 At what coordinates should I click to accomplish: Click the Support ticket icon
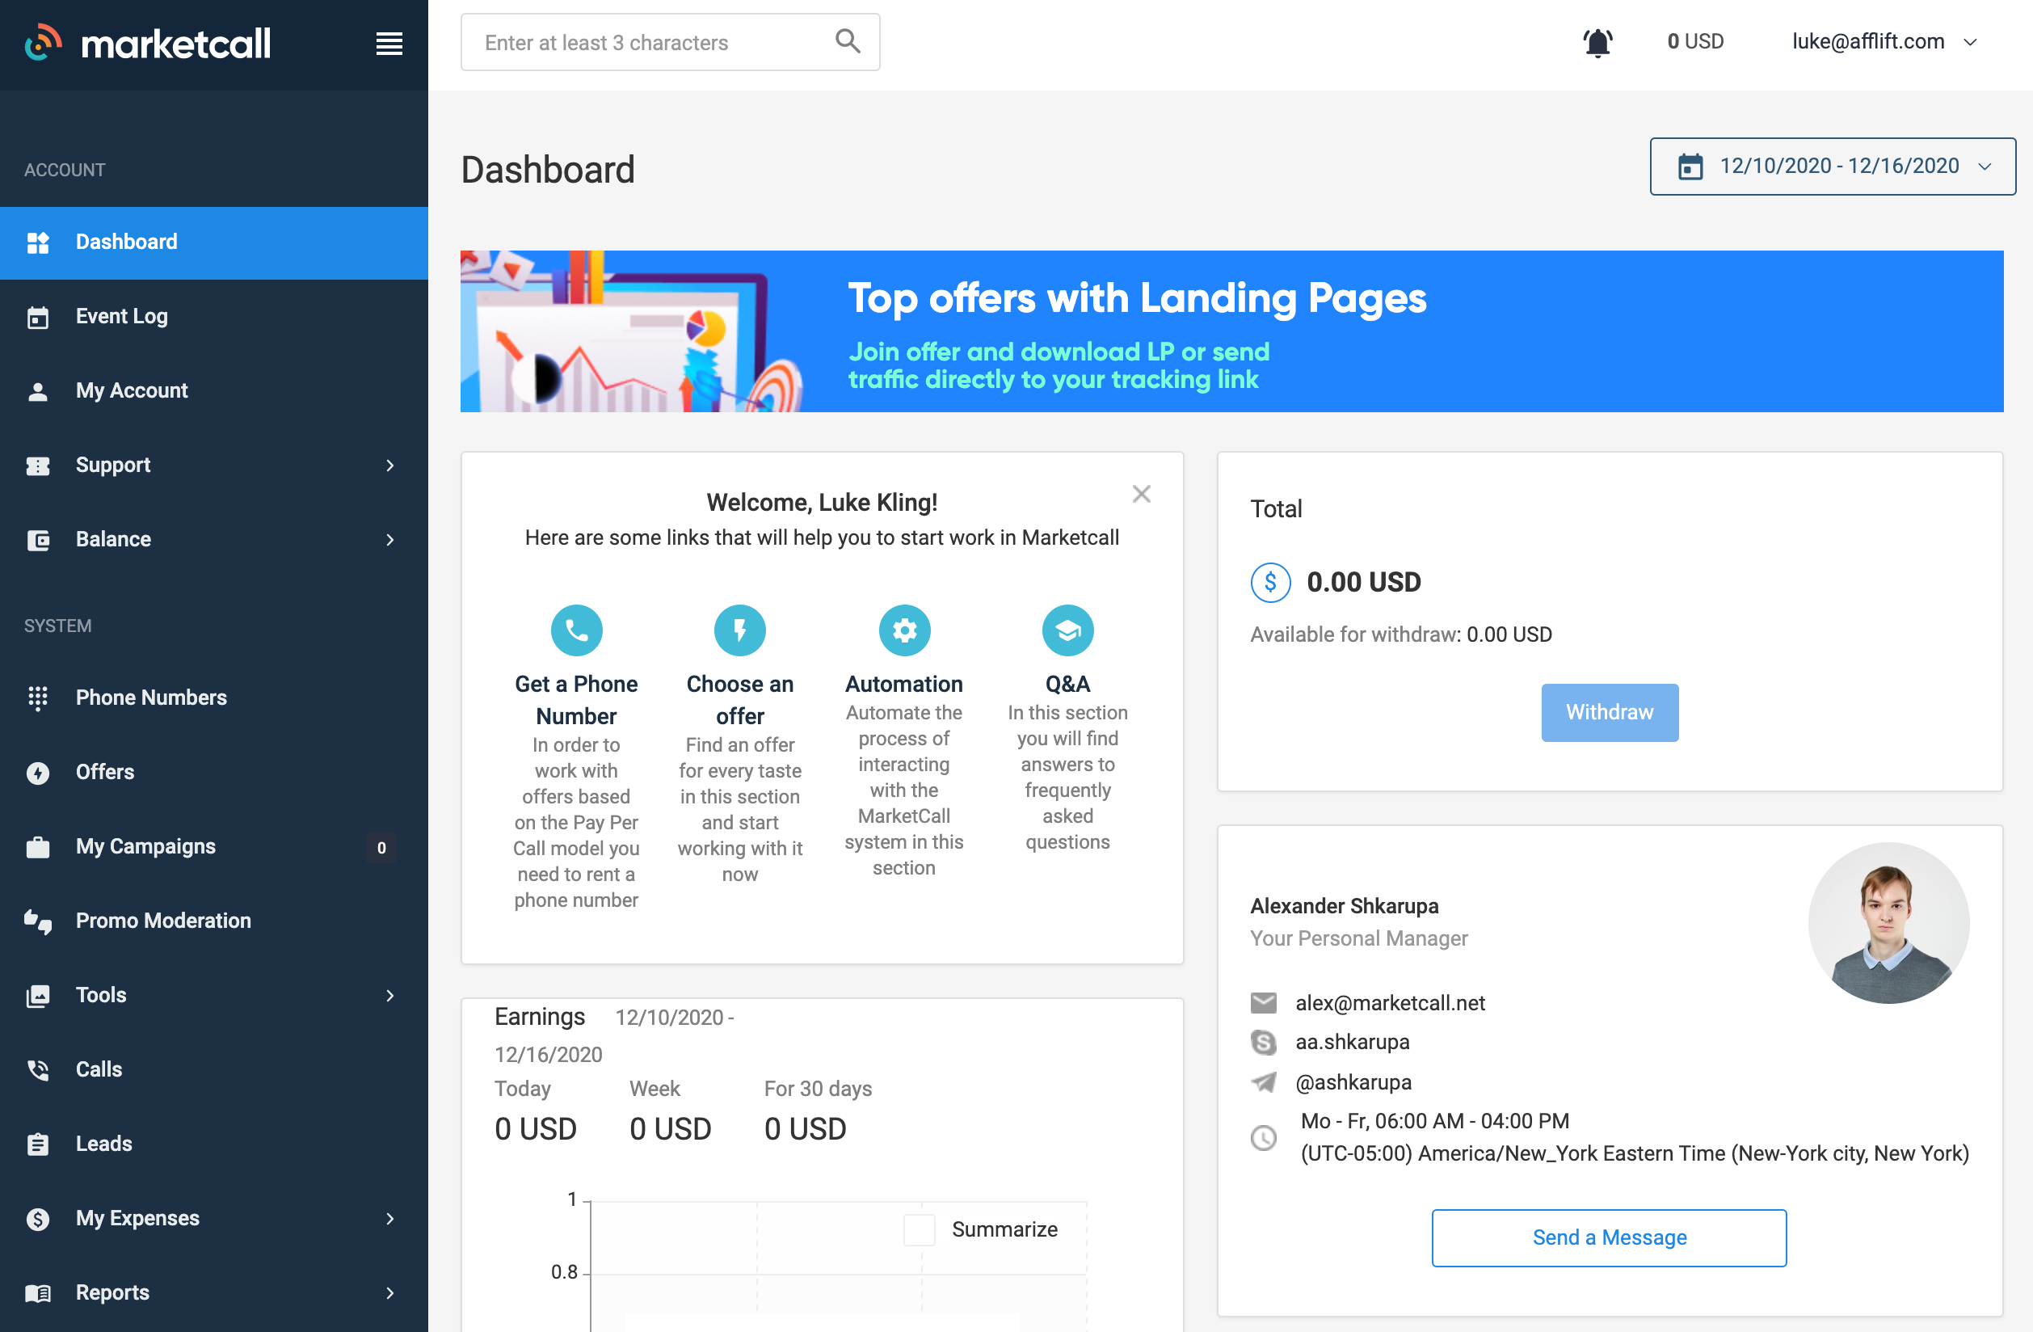(x=38, y=466)
